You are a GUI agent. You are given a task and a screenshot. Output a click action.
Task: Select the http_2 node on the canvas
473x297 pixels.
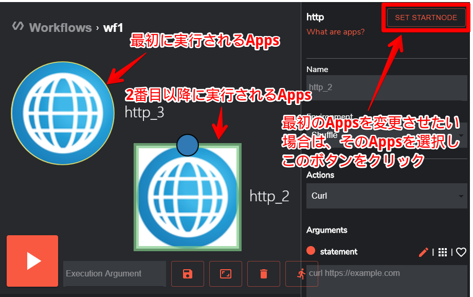[188, 198]
